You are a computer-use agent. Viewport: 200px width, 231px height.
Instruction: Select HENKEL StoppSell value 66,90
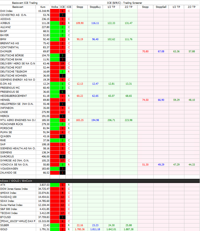pos(161,100)
